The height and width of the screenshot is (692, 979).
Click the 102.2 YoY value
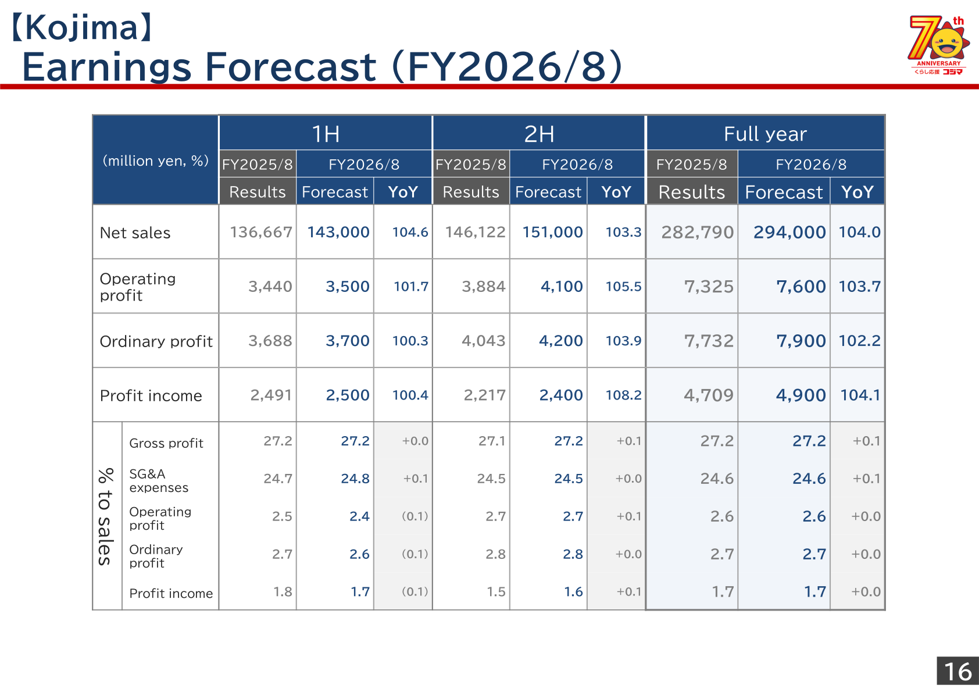pos(859,341)
